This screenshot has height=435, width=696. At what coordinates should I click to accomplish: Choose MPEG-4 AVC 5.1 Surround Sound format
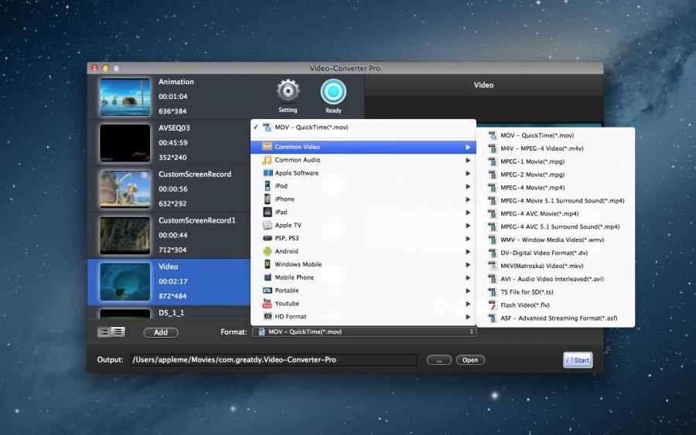pyautogui.click(x=555, y=226)
